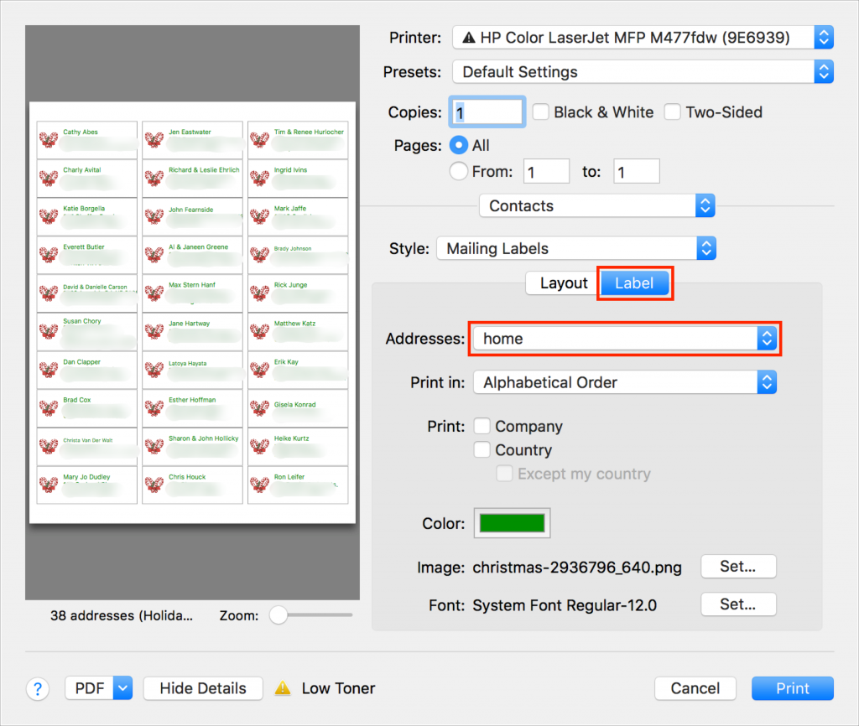Open the green Color swatch
The image size is (859, 726).
513,523
